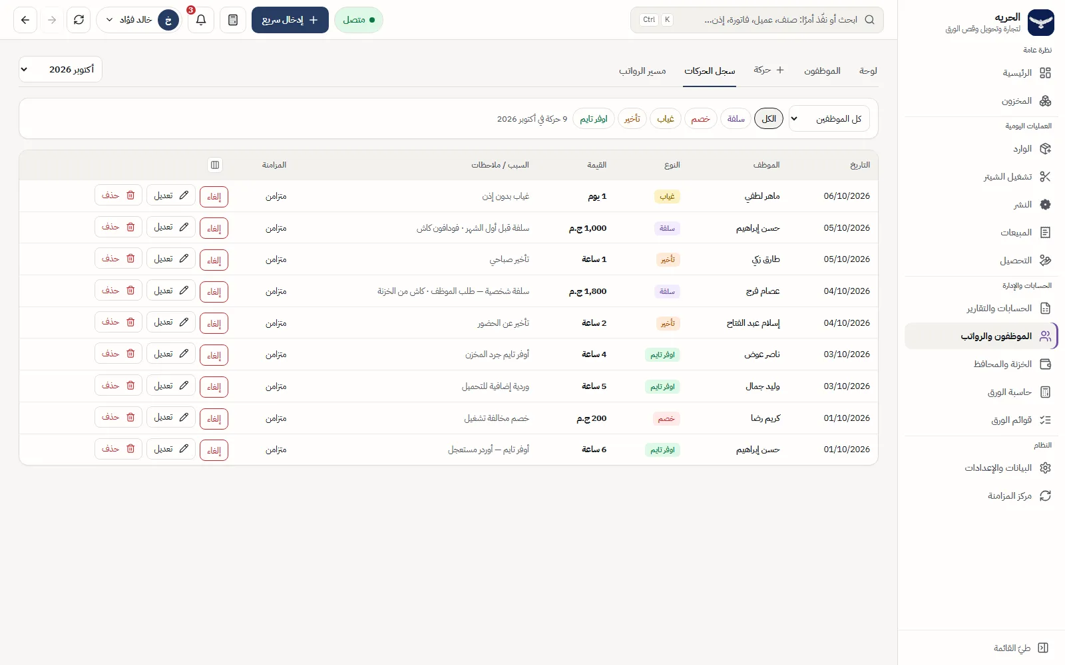Open المخزون inventory sidebar icon
The image size is (1065, 665).
click(1045, 101)
